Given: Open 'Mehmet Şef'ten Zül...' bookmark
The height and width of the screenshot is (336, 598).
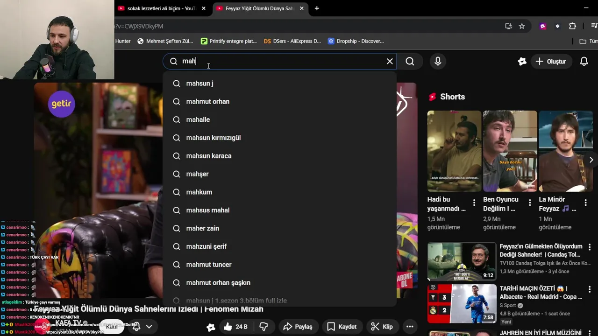Looking at the screenshot, I should click(x=165, y=41).
